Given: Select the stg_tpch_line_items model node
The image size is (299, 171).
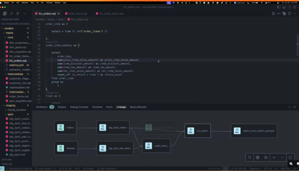Looking at the screenshot, I should click(x=115, y=148).
